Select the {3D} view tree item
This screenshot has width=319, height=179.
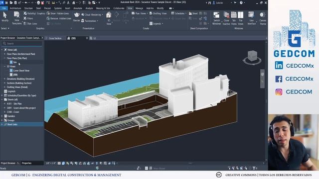pos(15,75)
